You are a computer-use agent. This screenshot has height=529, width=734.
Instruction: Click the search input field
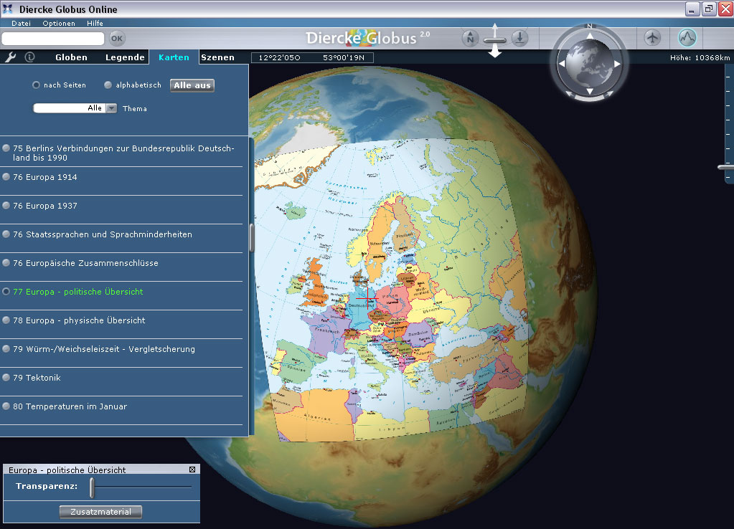click(x=53, y=39)
